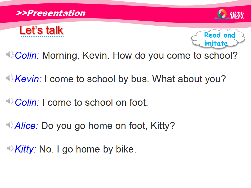This screenshot has width=251, height=188.
Task: Click the 优教 brand text
Action: click(x=237, y=15)
